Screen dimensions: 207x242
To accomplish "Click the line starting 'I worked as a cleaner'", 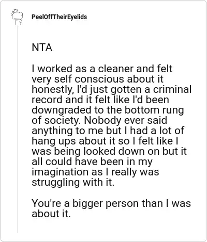I will click(102, 69).
